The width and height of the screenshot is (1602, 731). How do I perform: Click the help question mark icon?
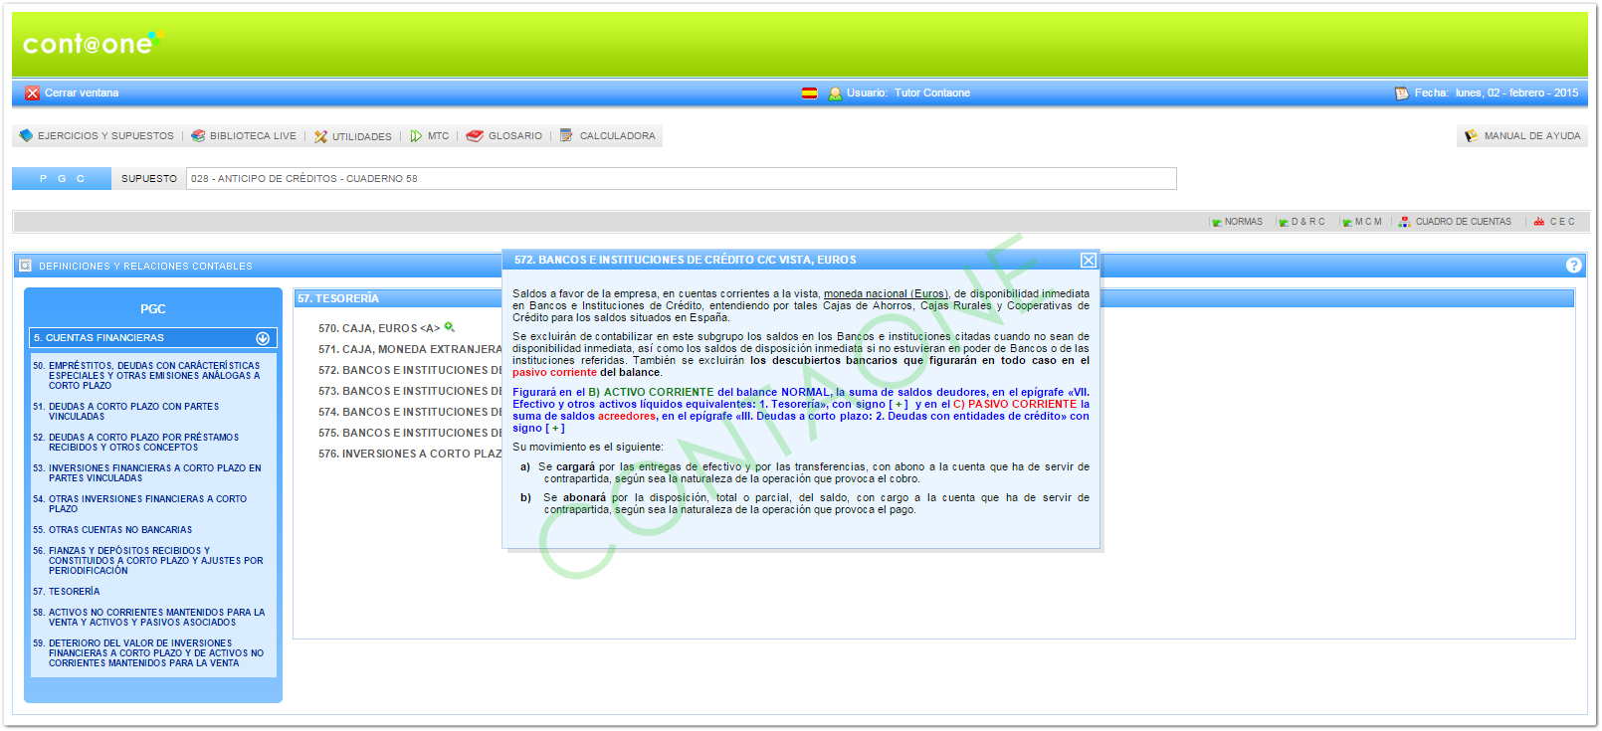pyautogui.click(x=1573, y=266)
